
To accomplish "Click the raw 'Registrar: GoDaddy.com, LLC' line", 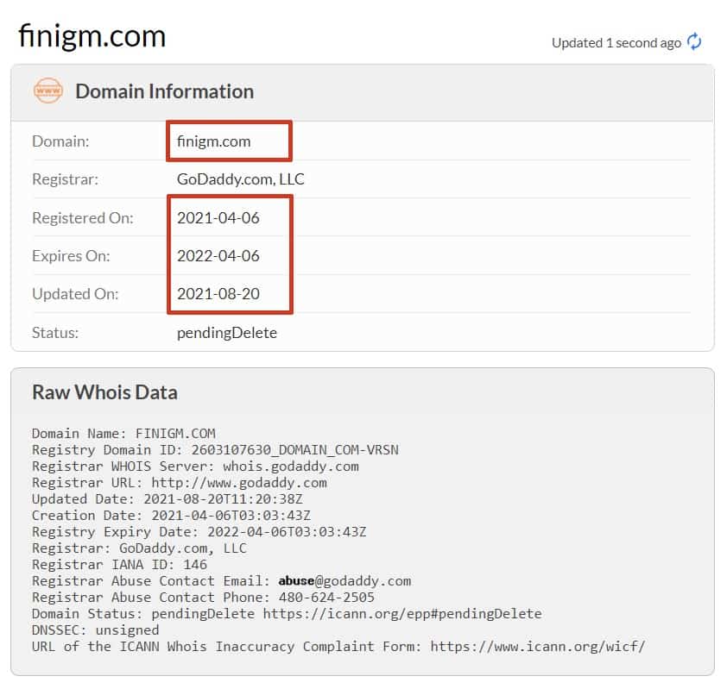I will pyautogui.click(x=139, y=548).
